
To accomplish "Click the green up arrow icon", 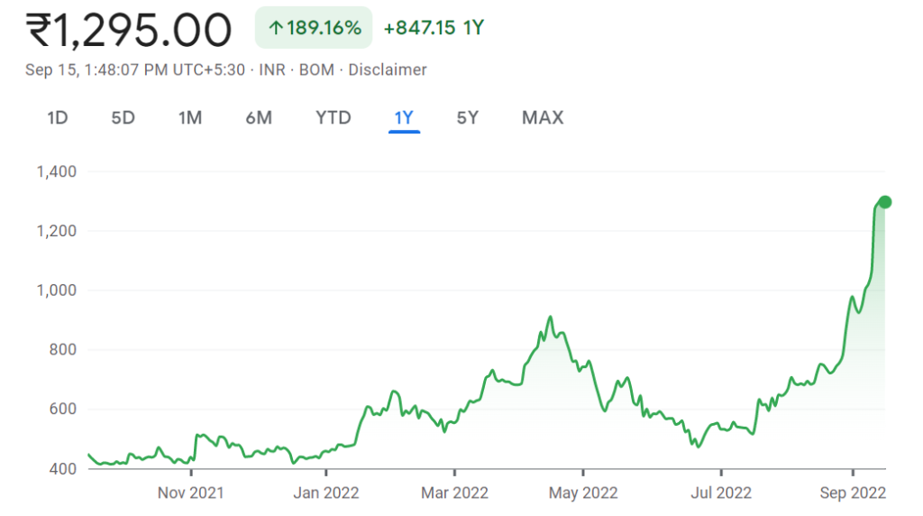I will coord(275,28).
